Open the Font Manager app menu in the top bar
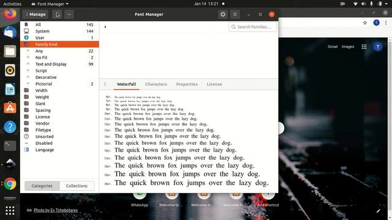Viewport: 392px width, 220px height. 50,4
